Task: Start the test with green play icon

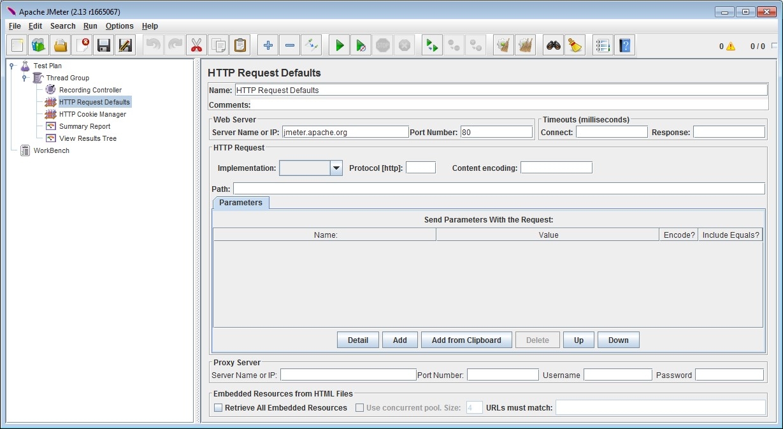Action: [340, 45]
